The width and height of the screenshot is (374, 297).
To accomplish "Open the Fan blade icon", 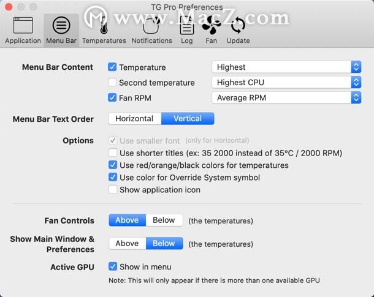I will [x=212, y=26].
